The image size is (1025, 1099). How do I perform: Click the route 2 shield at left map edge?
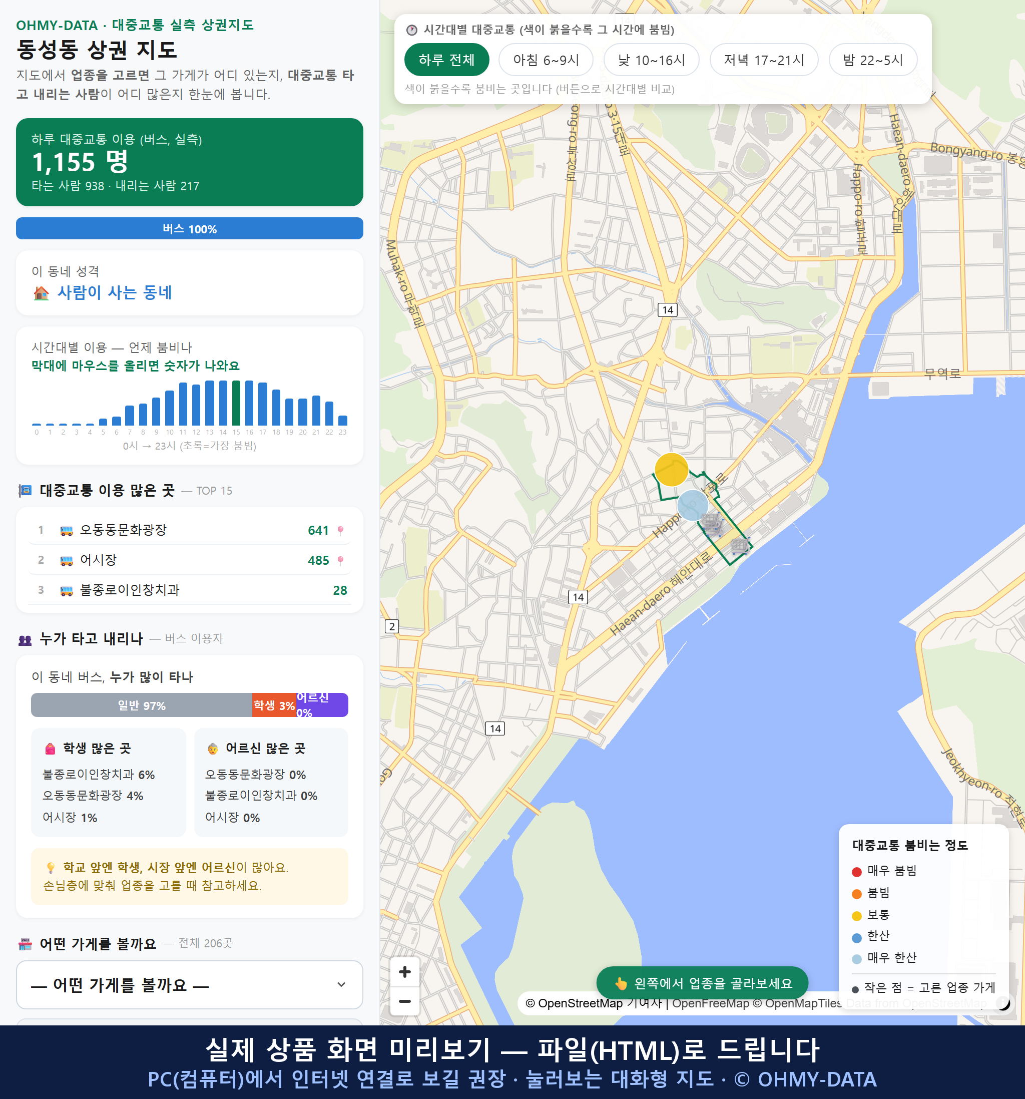click(392, 626)
